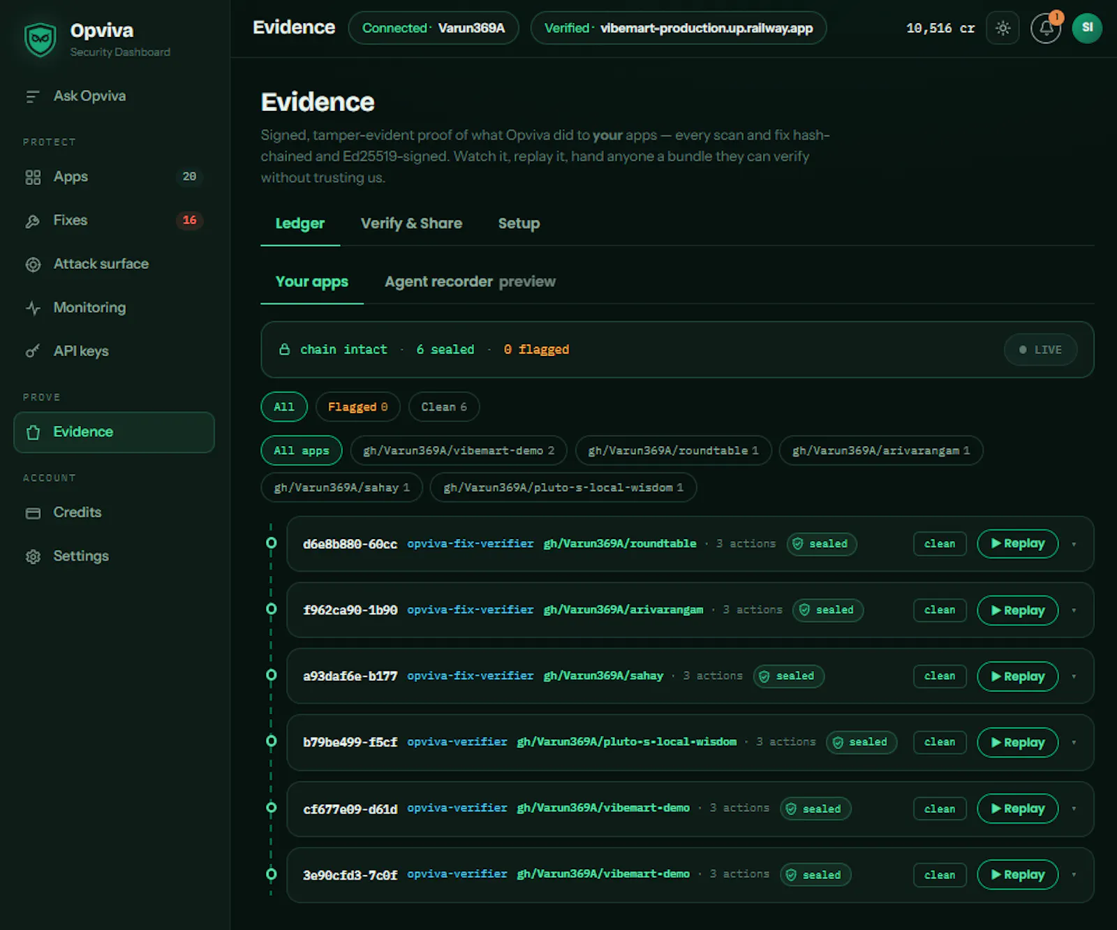Open Attack surface page
Image resolution: width=1117 pixels, height=930 pixels.
(x=113, y=264)
